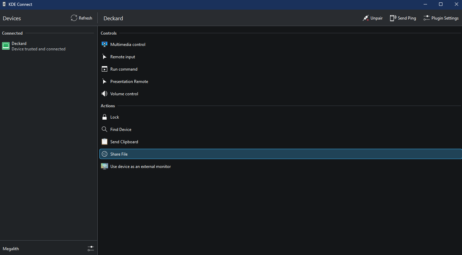The image size is (462, 255).
Task: Select the Volume control icon
Action: 105,94
